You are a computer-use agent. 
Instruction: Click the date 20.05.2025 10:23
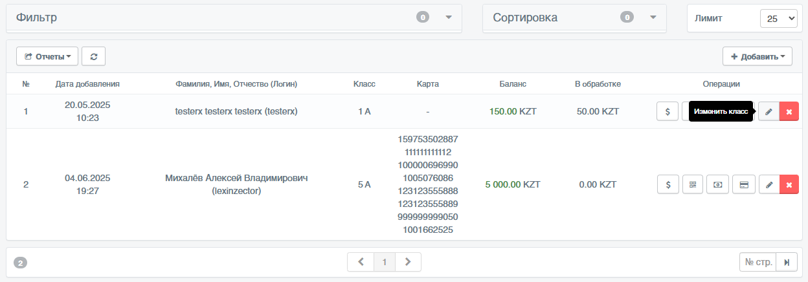pyautogui.click(x=87, y=111)
